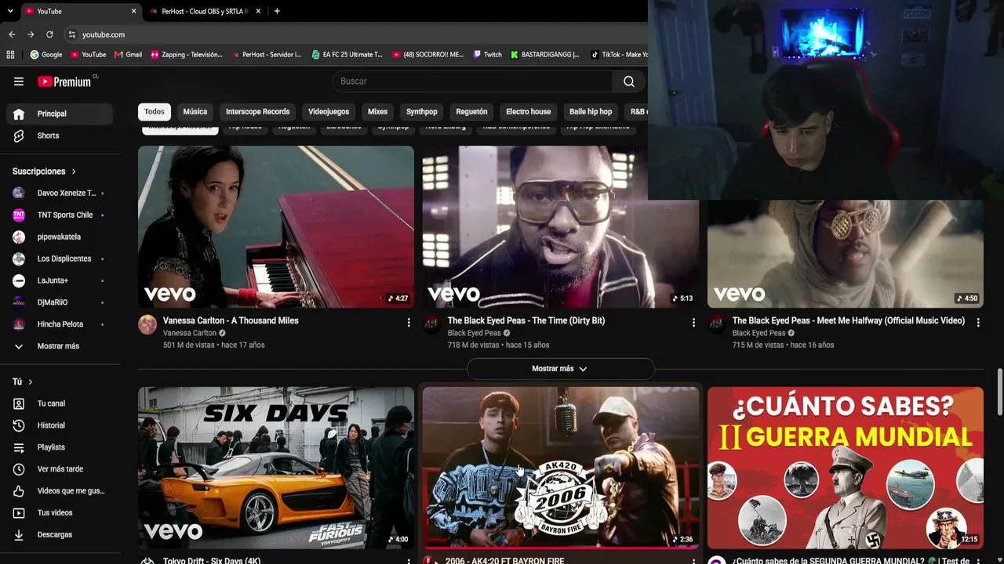
Task: Play the AK420 2006 thumbnail
Action: point(561,468)
